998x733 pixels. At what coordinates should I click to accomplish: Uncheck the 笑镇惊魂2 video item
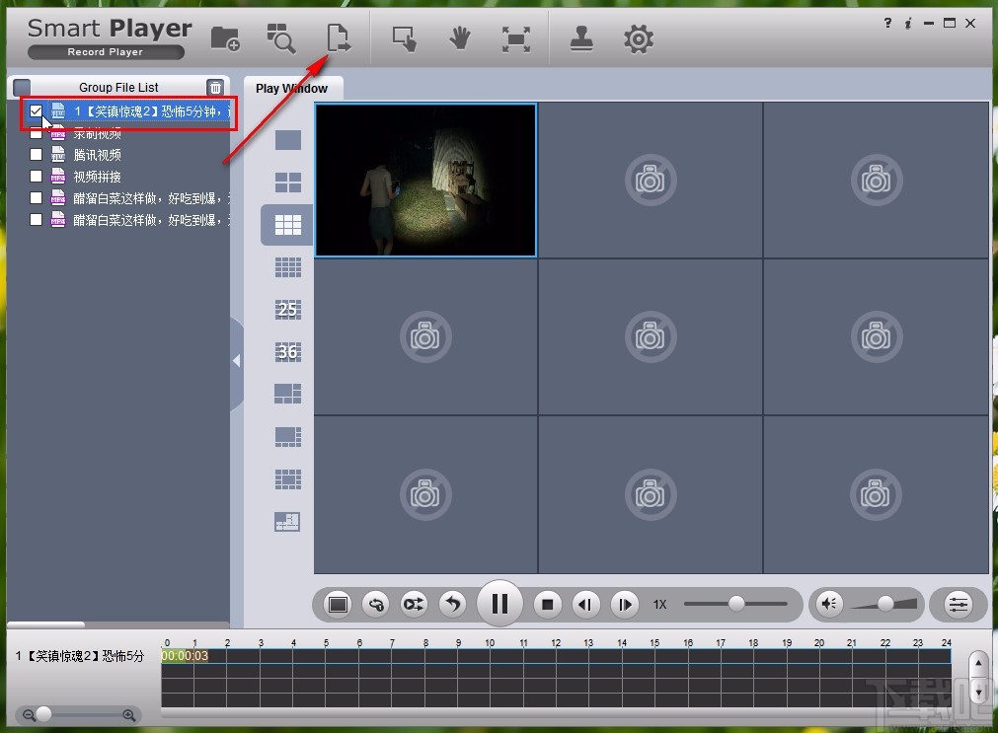[36, 110]
